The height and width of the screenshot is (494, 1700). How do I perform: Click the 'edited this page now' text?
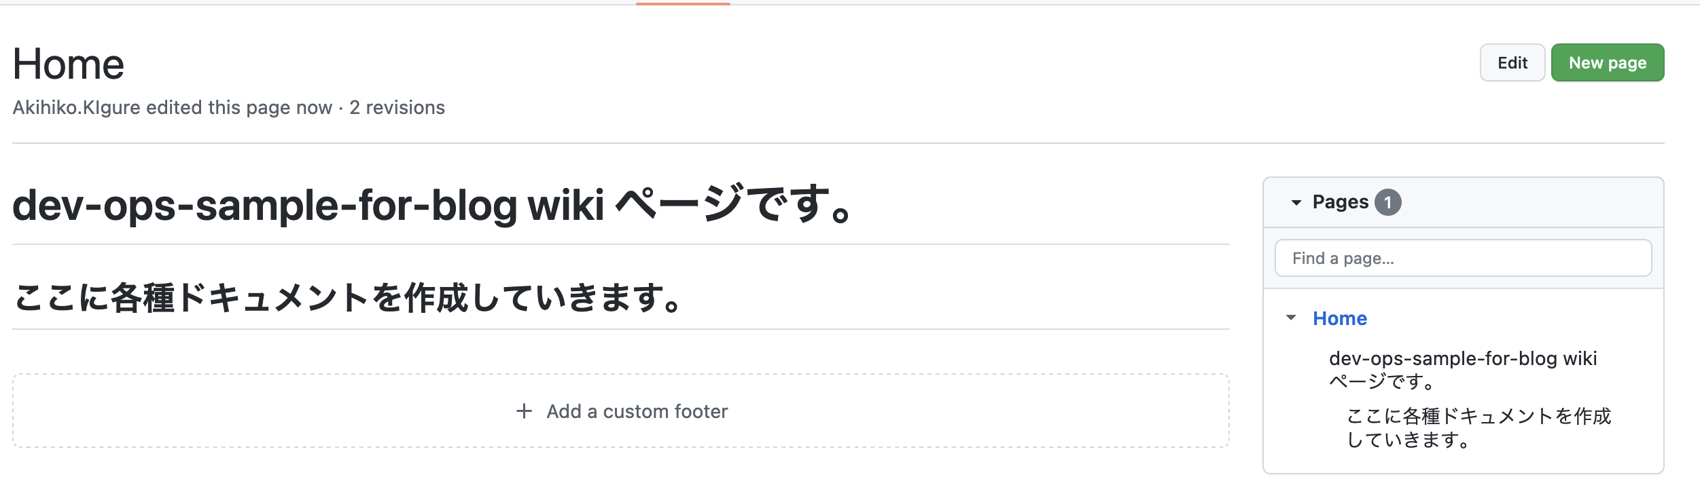tap(238, 108)
